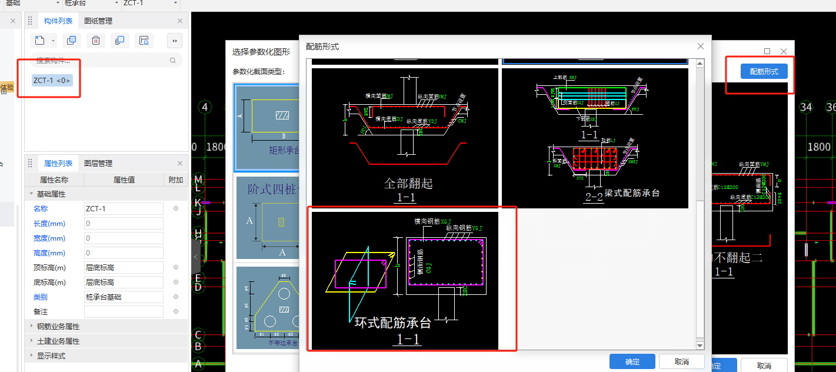Select the 全部翻起 thumbnail
Screen dimensions: 836x372
pyautogui.click(x=405, y=138)
